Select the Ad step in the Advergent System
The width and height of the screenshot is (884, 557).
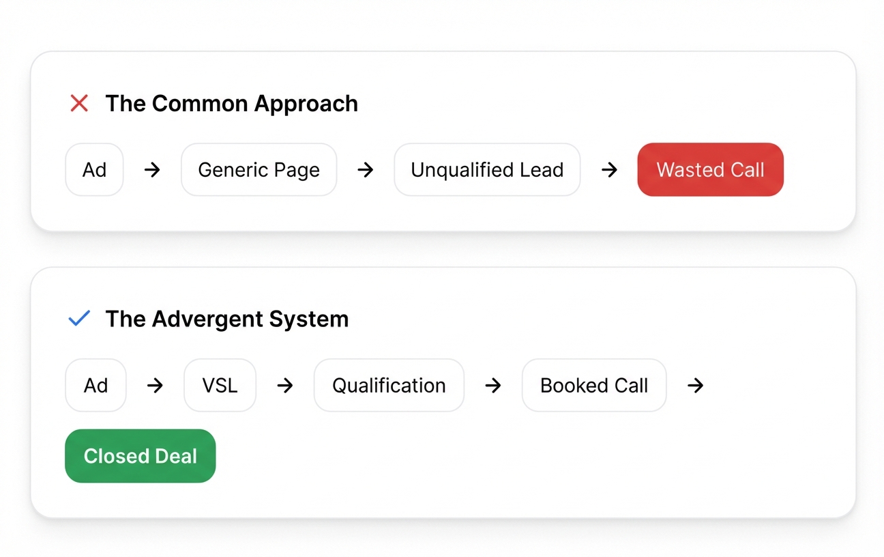[x=95, y=386]
